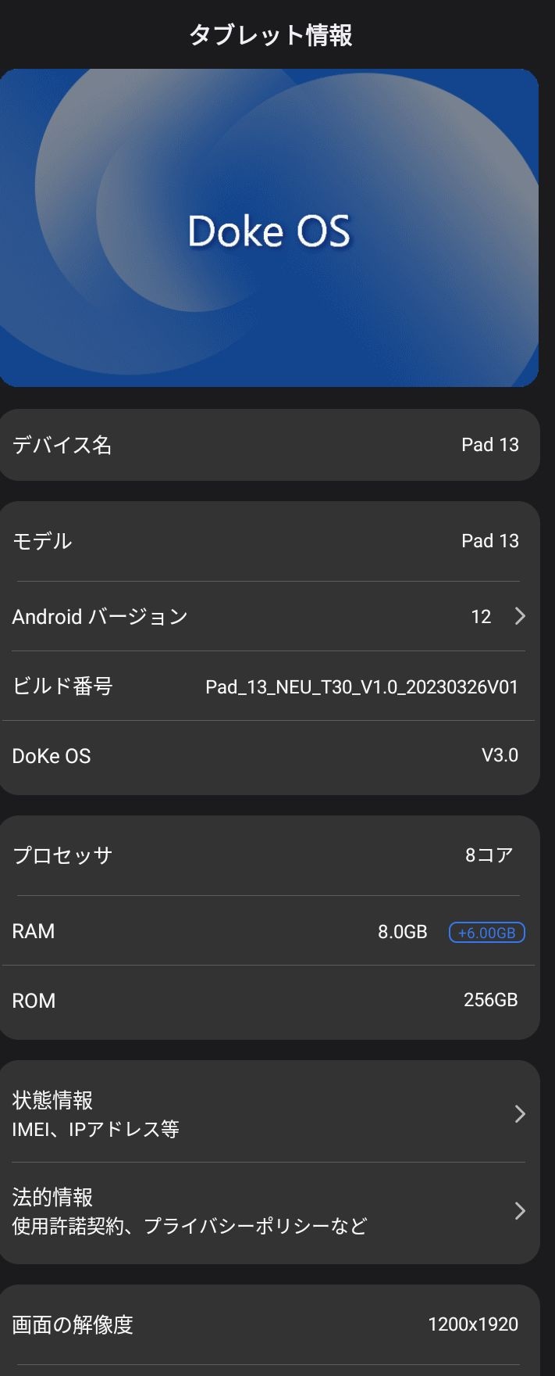The image size is (555, 1376).
Task: Tap the Doke OS banner image
Action: coord(269,228)
